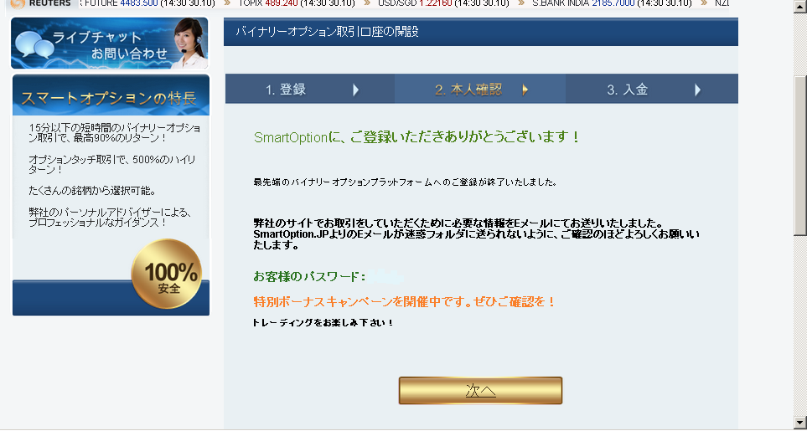Viewport: 807px width, 431px height.
Task: Click the スマートオプションの特長 header
Action: pos(111,95)
